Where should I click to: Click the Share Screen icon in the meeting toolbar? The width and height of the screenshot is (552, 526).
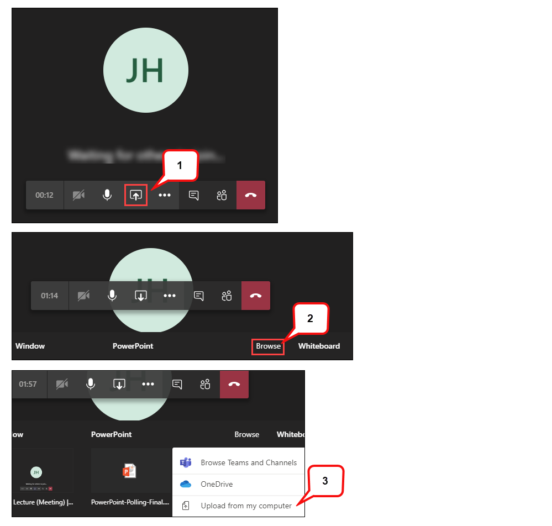(136, 195)
